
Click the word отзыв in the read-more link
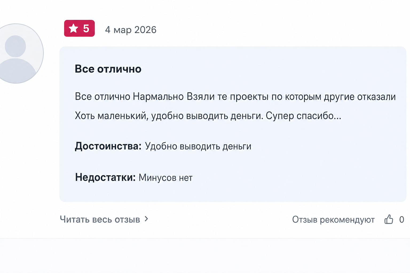coord(127,219)
